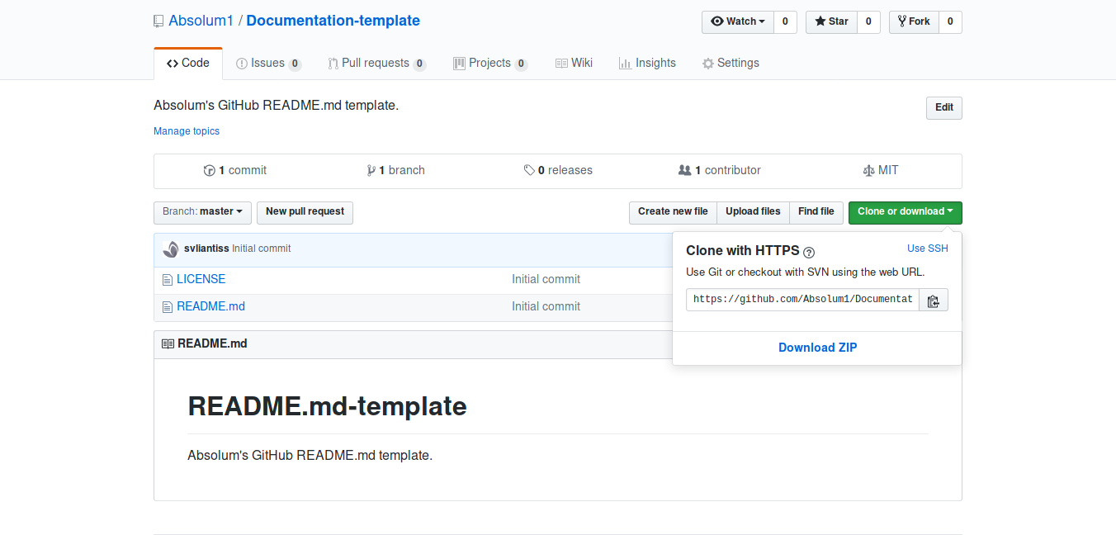Click the help icon beside Clone with HTTPS
Viewport: 1116px width, 535px height.
click(x=809, y=253)
